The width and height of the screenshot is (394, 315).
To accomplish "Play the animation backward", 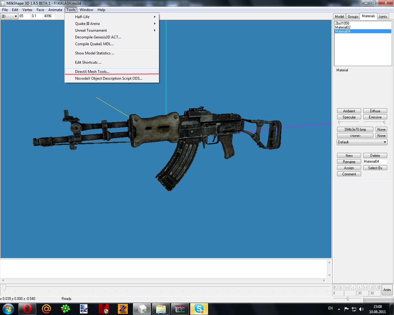I will pyautogui.click(x=347, y=287).
